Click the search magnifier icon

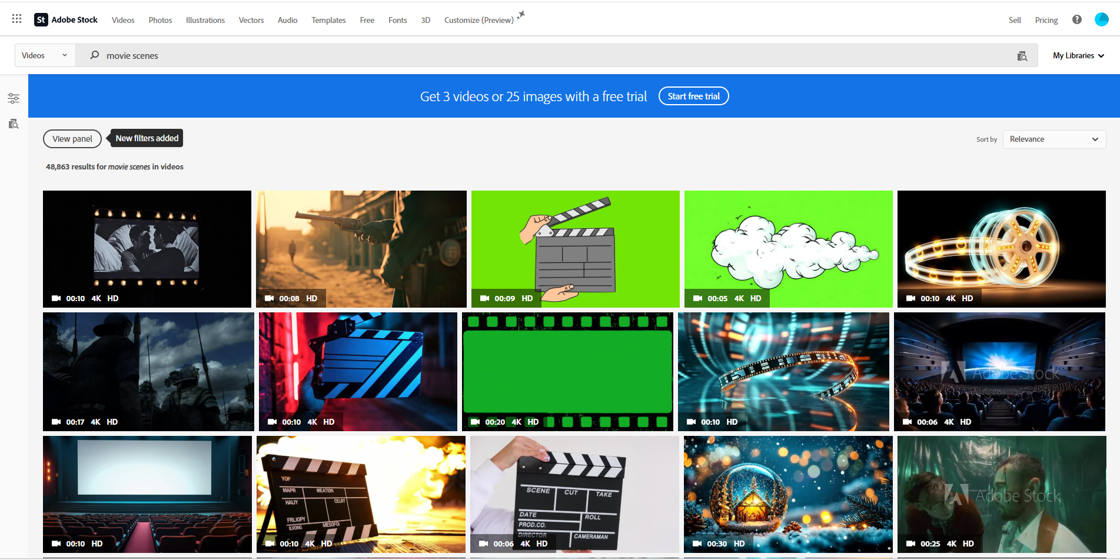coord(94,55)
